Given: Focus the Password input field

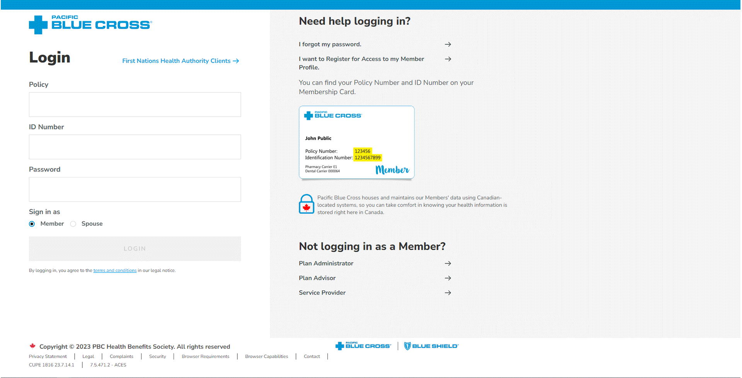Looking at the screenshot, I should [x=135, y=189].
